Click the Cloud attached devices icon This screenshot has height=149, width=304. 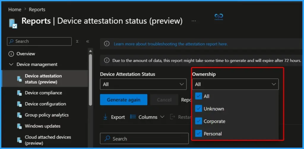click(x=19, y=140)
